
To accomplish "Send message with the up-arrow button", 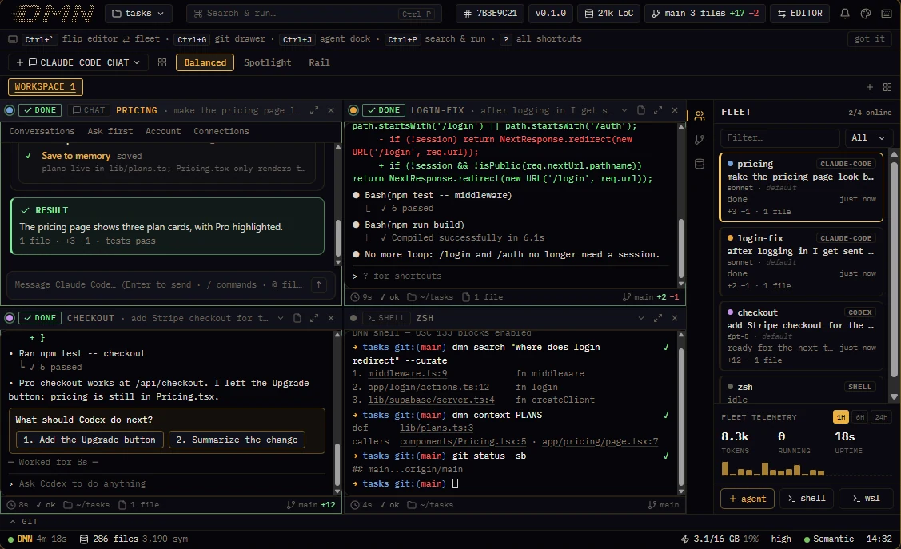I will 318,284.
